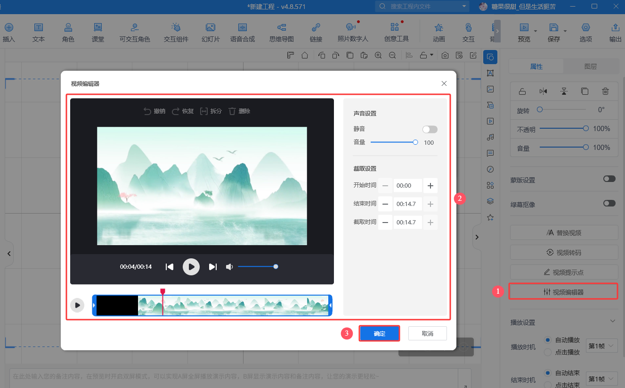Image resolution: width=625 pixels, height=388 pixels.
Task: Click the flip horizontal icon in properties panel
Action: [544, 91]
